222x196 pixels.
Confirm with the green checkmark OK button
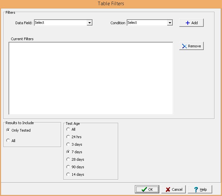point(147,189)
